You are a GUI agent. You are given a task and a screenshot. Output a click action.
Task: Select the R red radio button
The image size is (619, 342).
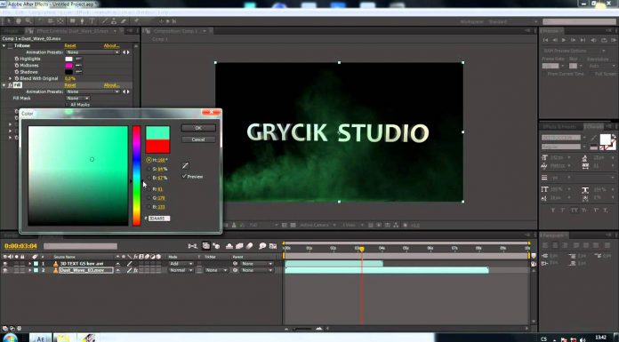click(149, 189)
